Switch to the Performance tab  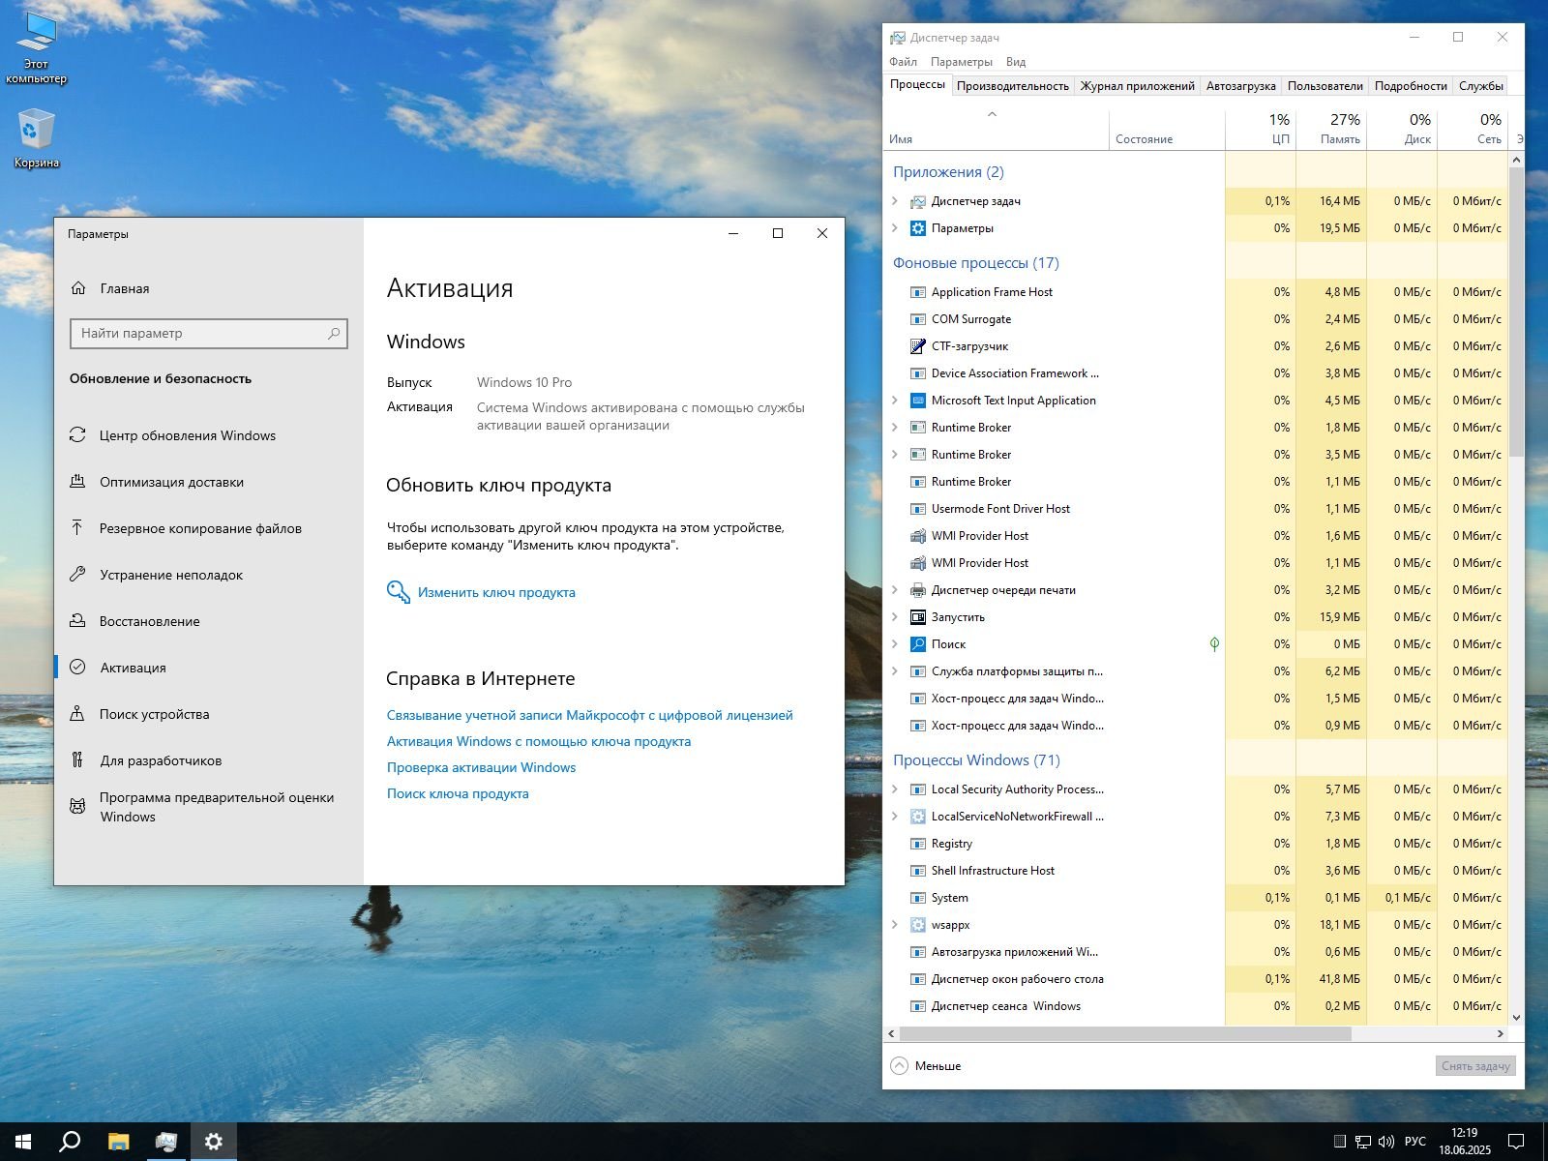(1012, 86)
